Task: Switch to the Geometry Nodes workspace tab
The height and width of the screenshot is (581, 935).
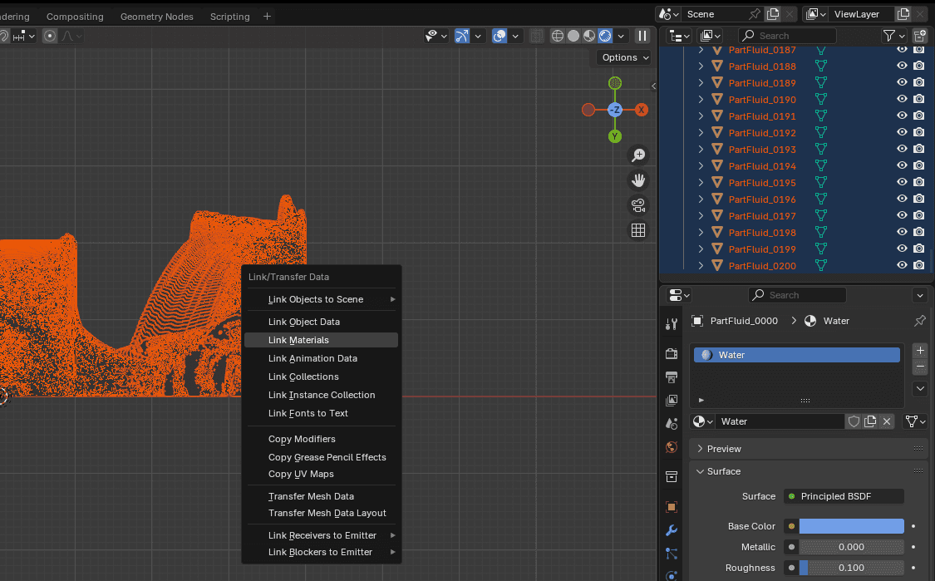Action: 156,17
